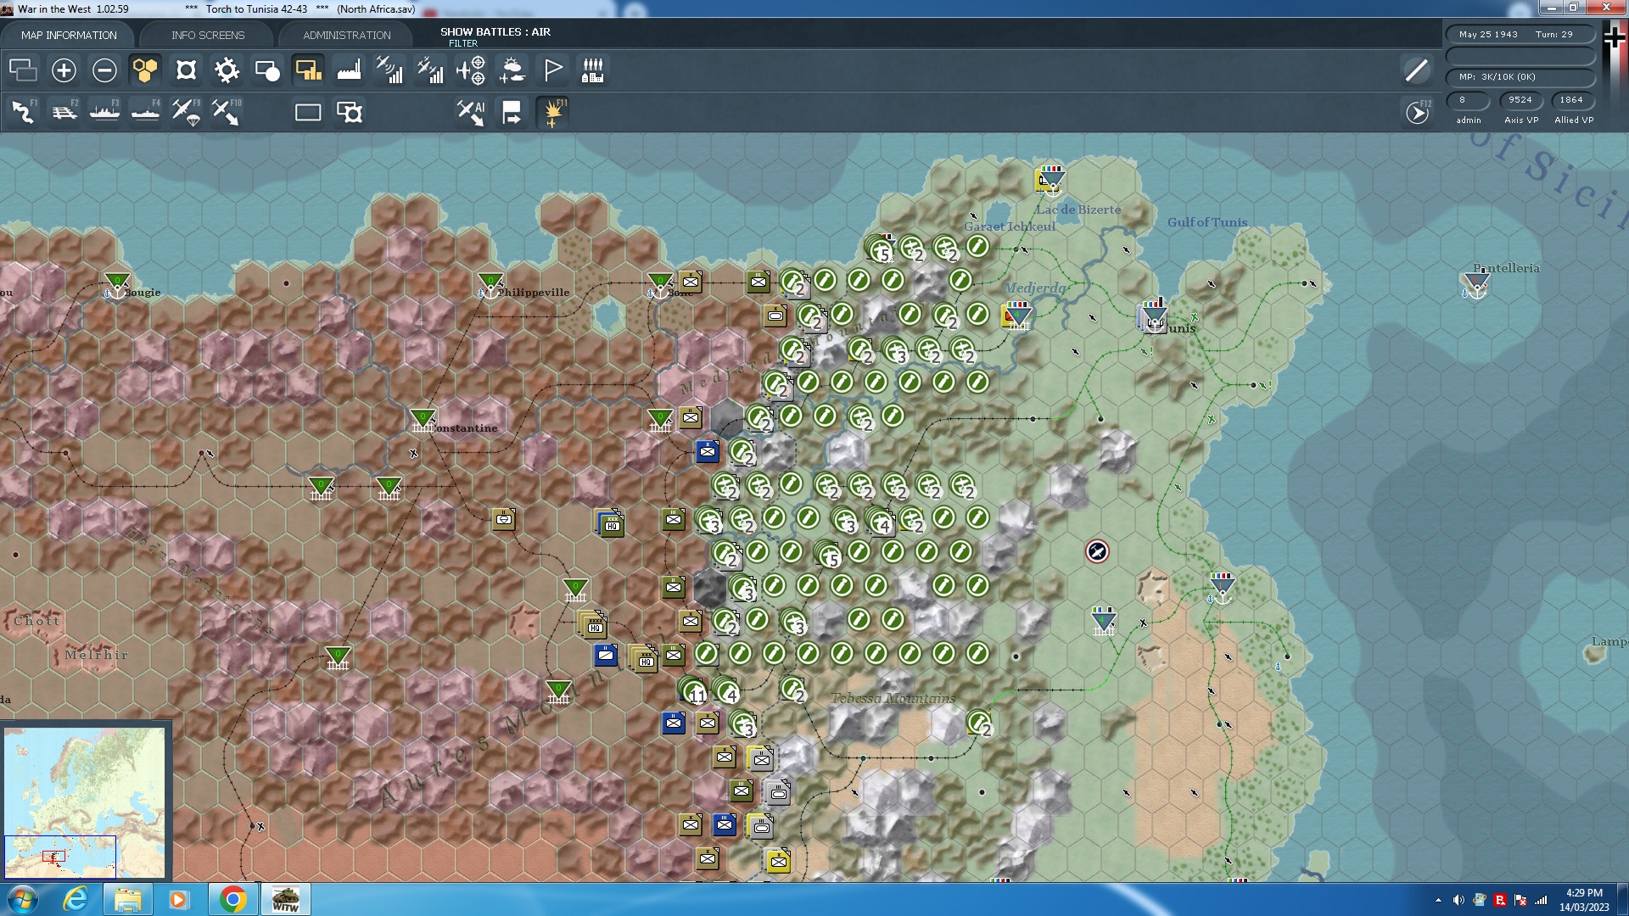This screenshot has height=916, width=1629.
Task: Select the zoom out tool
Action: pos(104,70)
